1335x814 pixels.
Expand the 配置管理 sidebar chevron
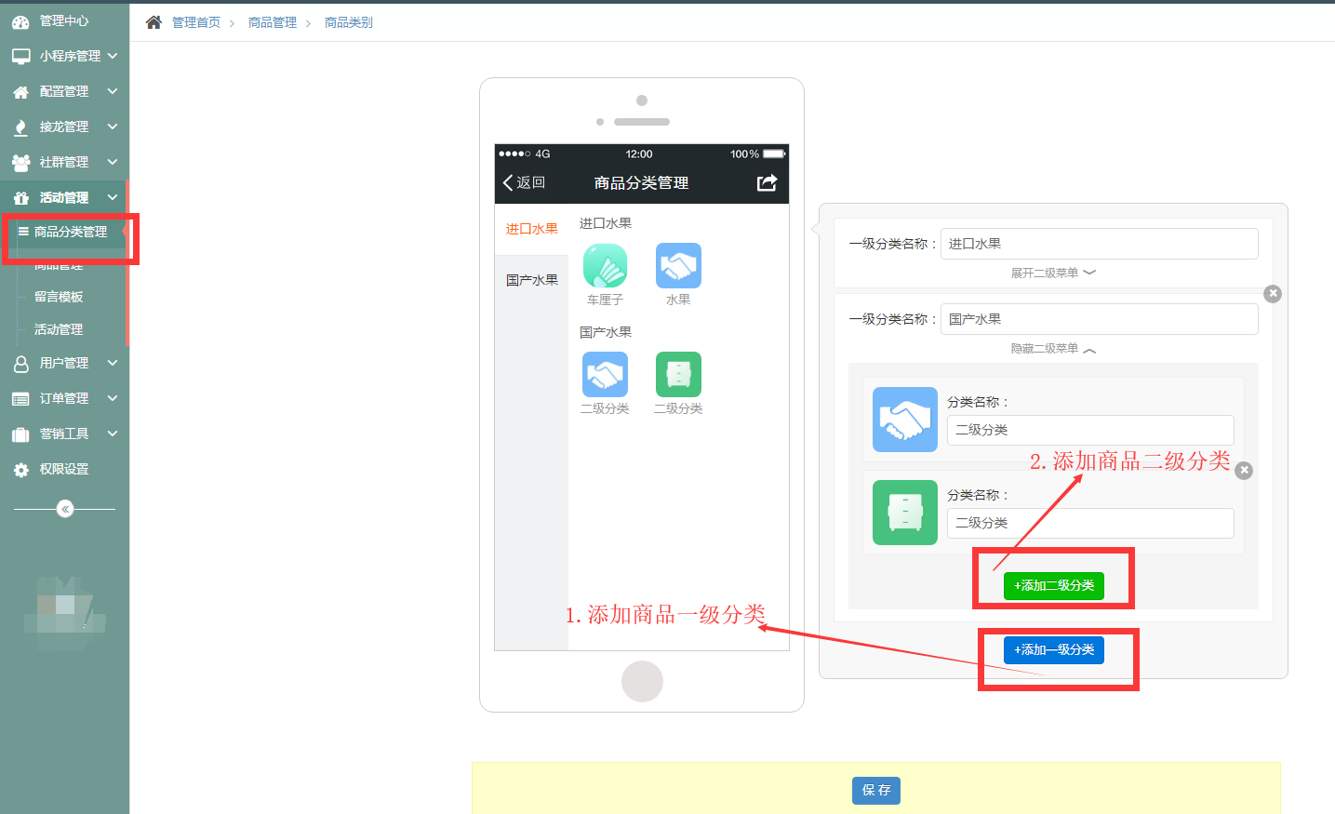[113, 91]
